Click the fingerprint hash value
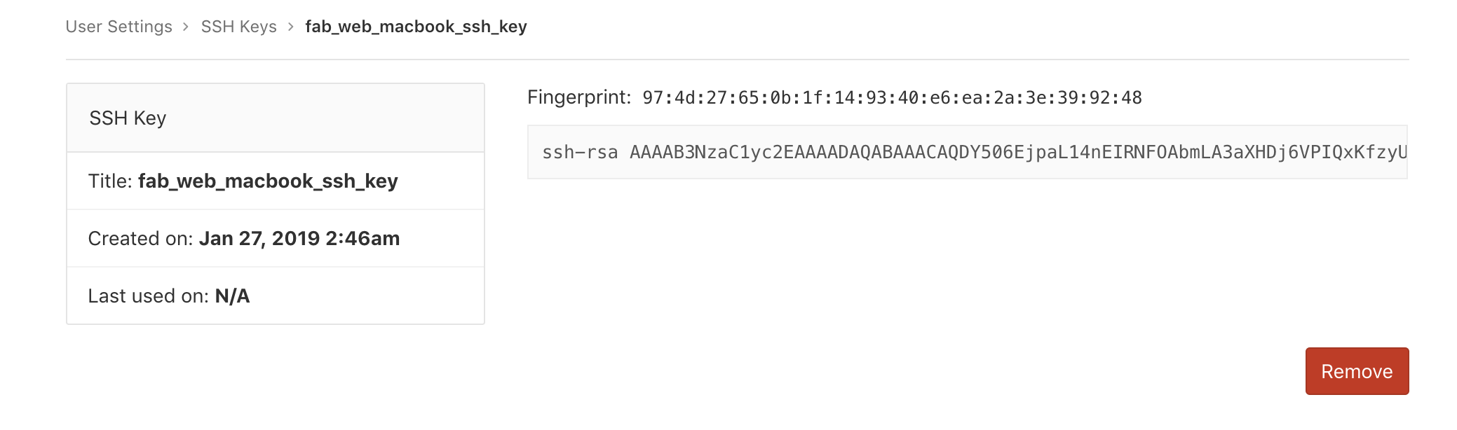Image resolution: width=1457 pixels, height=430 pixels. (x=892, y=98)
